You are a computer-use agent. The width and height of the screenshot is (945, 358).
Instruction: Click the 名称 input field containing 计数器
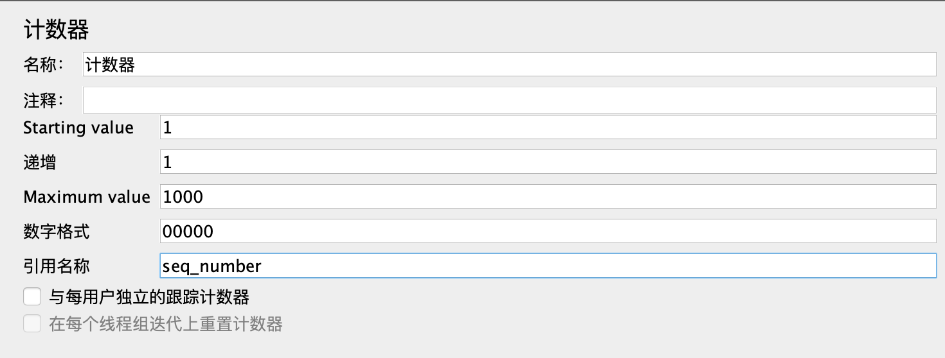(x=510, y=64)
